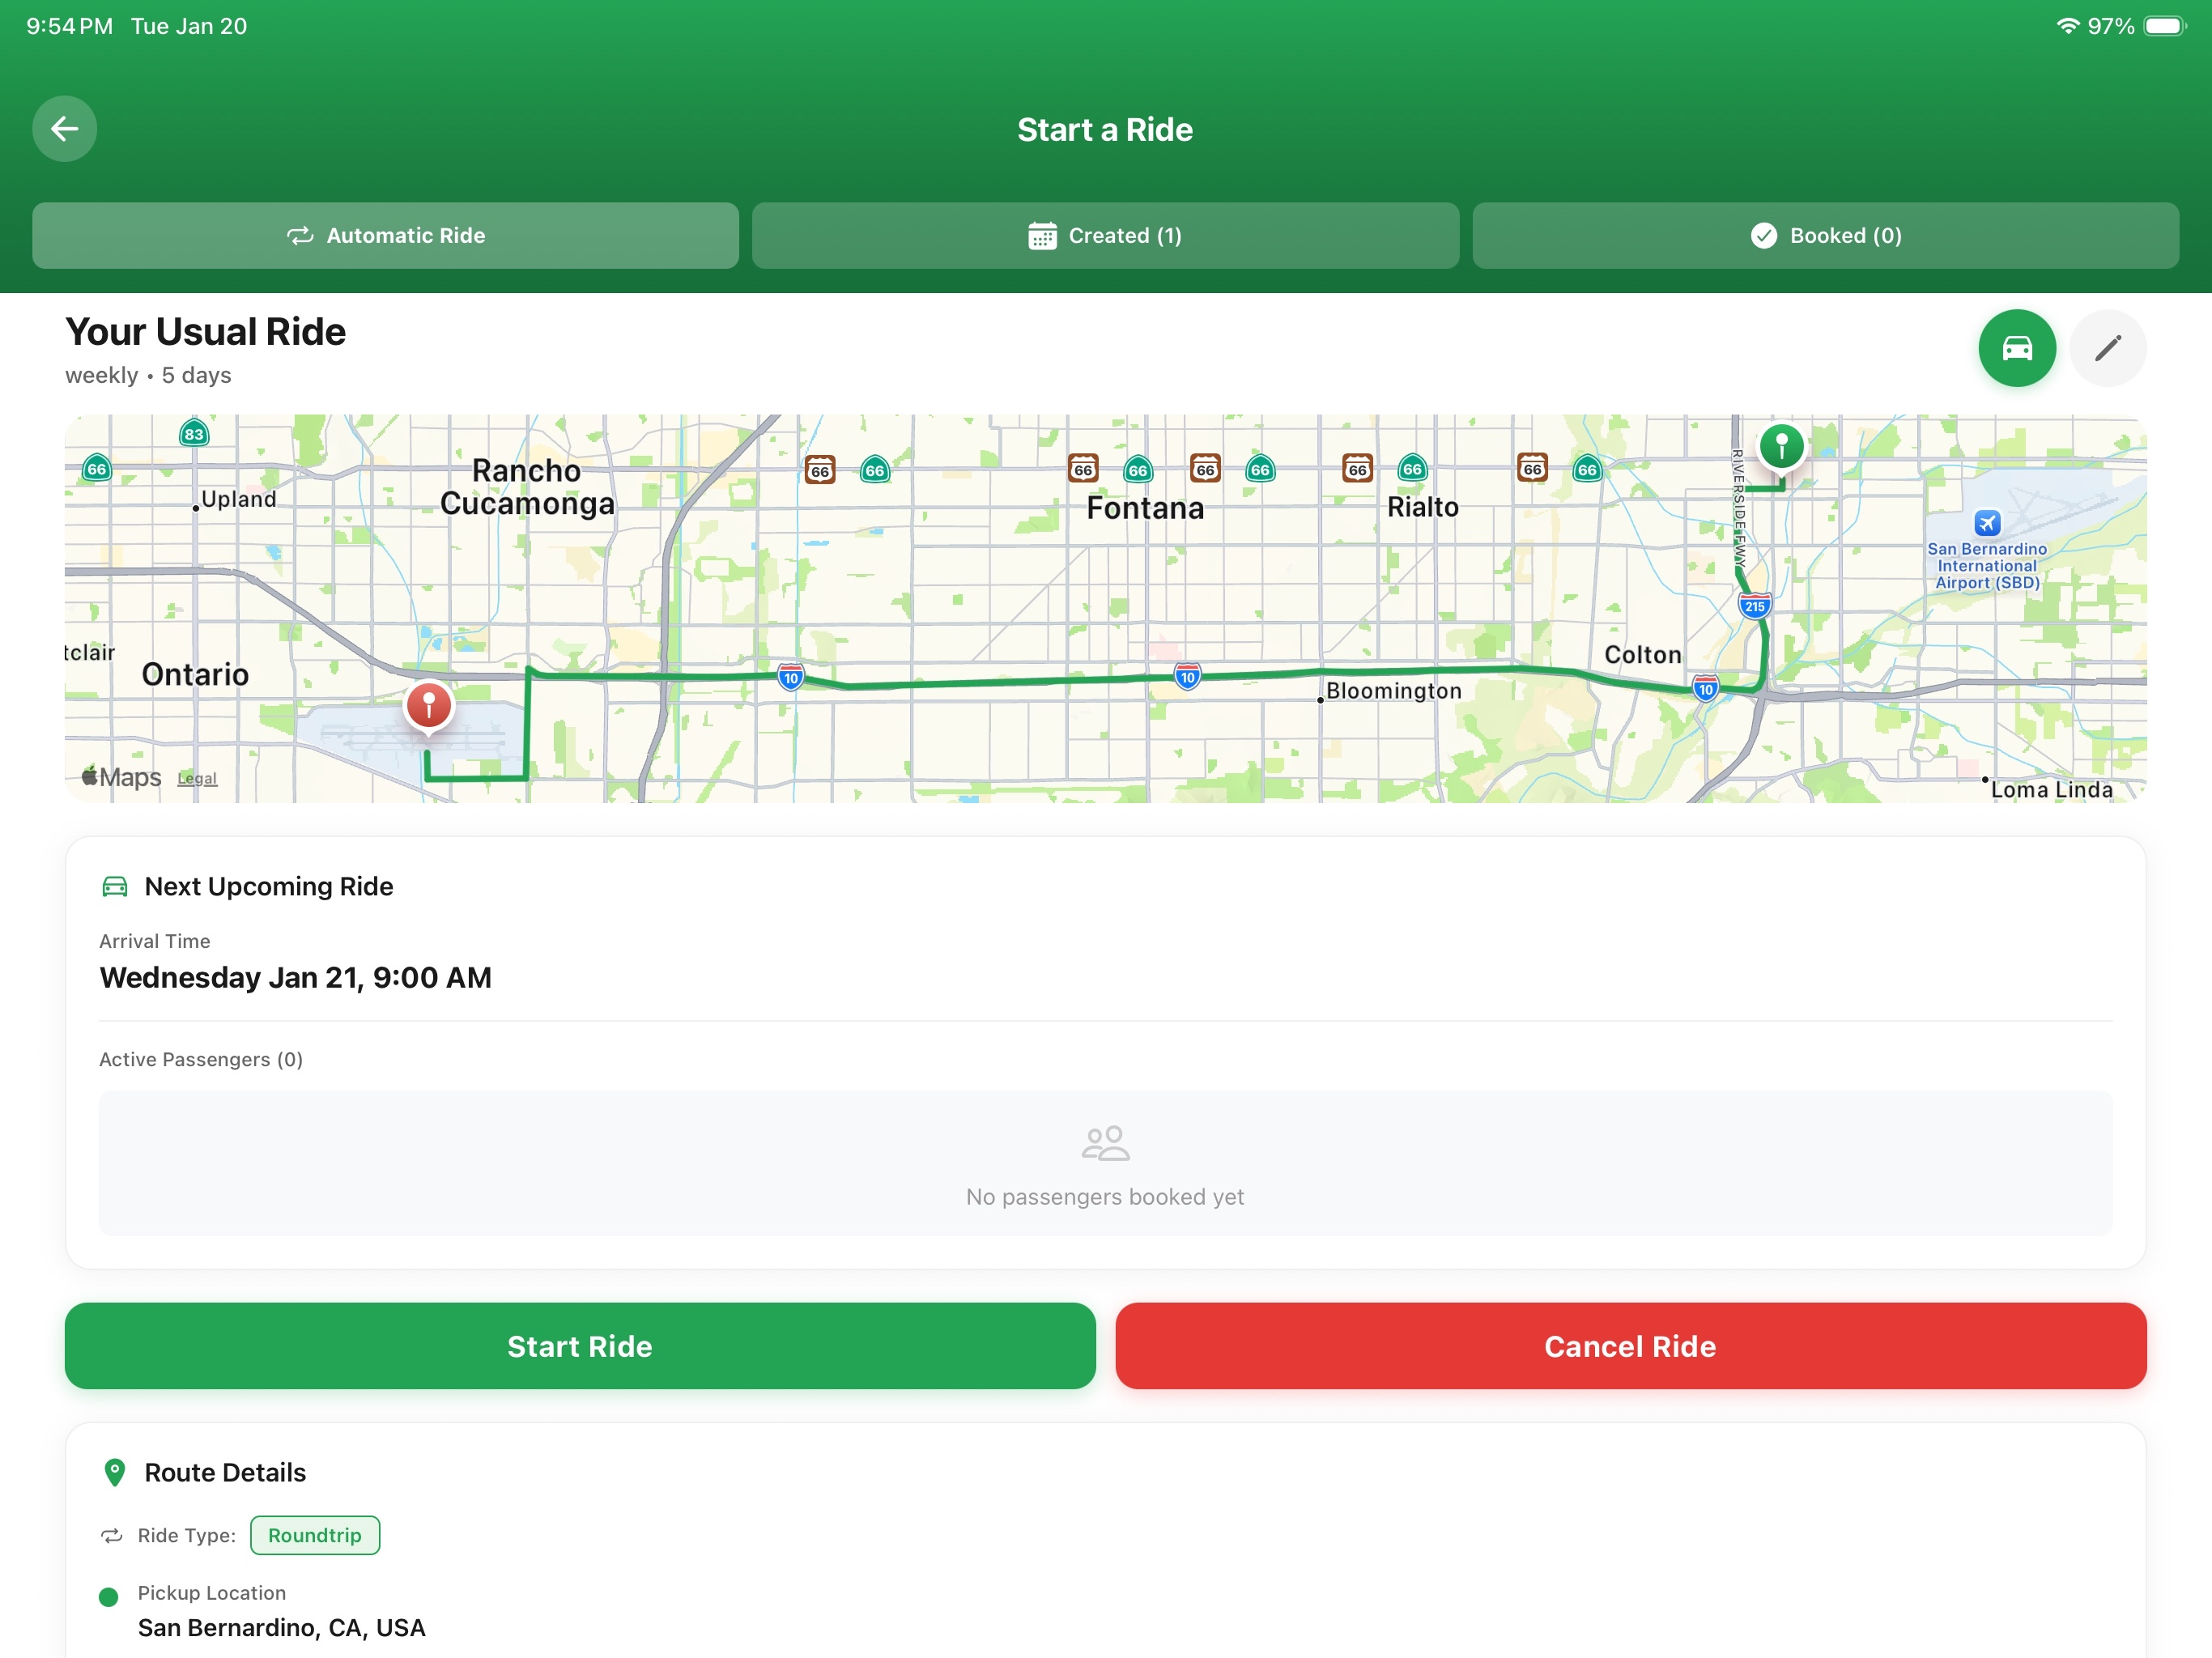Screen dimensions: 2212x1658
Task: Edit usual ride with pencil icon
Action: tap(2107, 348)
